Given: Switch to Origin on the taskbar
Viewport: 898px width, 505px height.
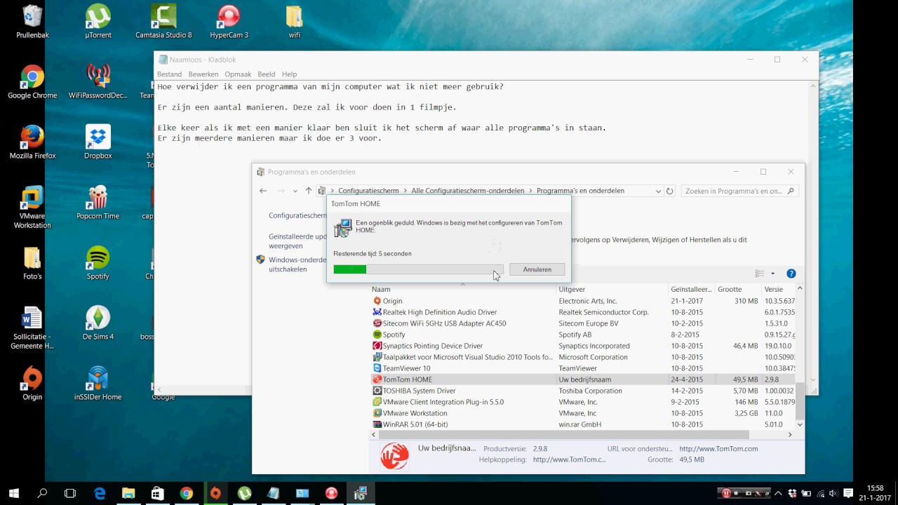Looking at the screenshot, I should (x=215, y=494).
